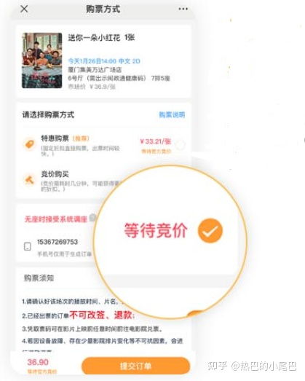Tap the blue showtime 今天1月26日14:00
Viewport: 305px width, 381px height.
(x=92, y=61)
